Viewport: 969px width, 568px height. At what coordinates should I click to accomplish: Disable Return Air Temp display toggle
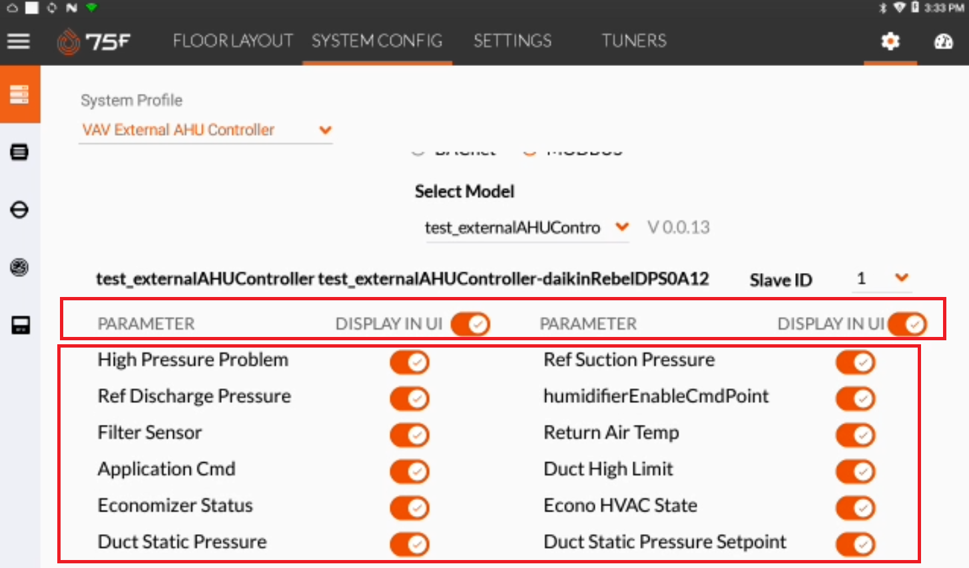pyautogui.click(x=856, y=435)
